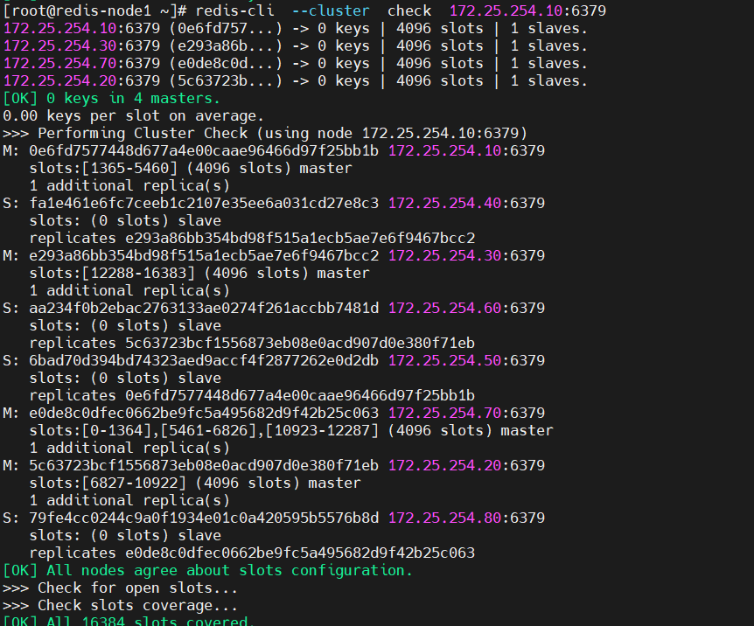Click master ID '5c63723bcf1556873eb08e0acd907d0e380f71eb' on the M: line
This screenshot has height=626, width=754.
click(x=204, y=465)
